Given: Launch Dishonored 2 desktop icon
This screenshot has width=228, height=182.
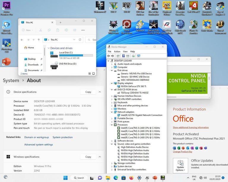Looking at the screenshot, I should coord(100,7).
